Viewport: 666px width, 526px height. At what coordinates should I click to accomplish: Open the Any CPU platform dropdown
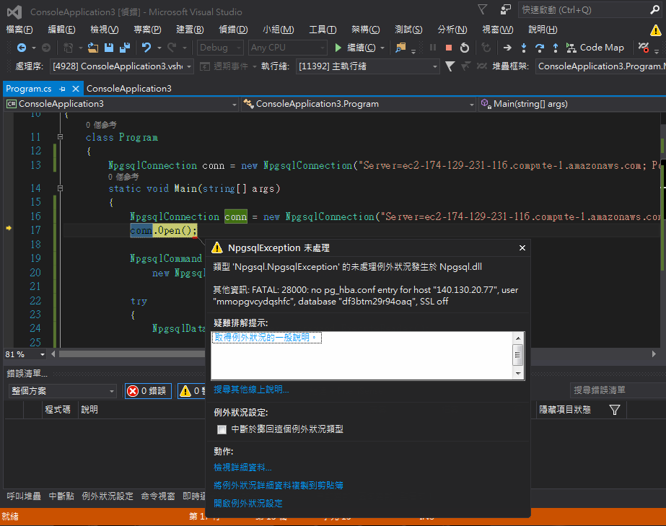288,48
